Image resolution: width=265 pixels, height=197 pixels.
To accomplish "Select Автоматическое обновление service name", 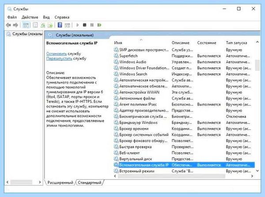I will pyautogui.click(x=143, y=86).
